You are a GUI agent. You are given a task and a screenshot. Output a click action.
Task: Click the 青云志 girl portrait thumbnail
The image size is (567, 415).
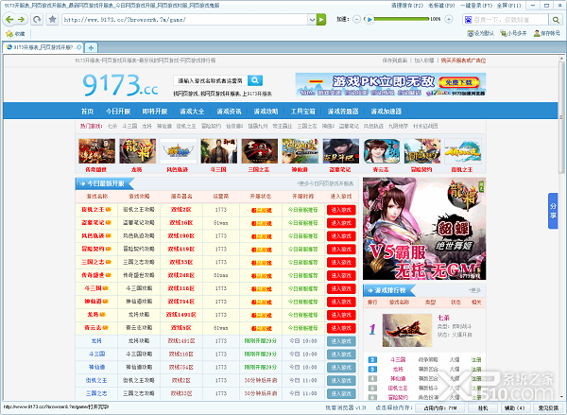click(x=382, y=151)
